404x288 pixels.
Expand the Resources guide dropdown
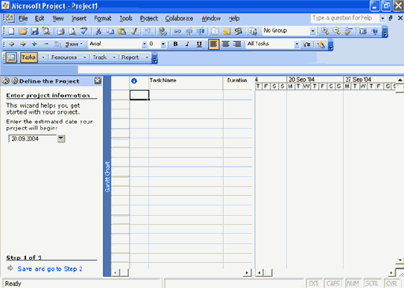click(x=85, y=57)
